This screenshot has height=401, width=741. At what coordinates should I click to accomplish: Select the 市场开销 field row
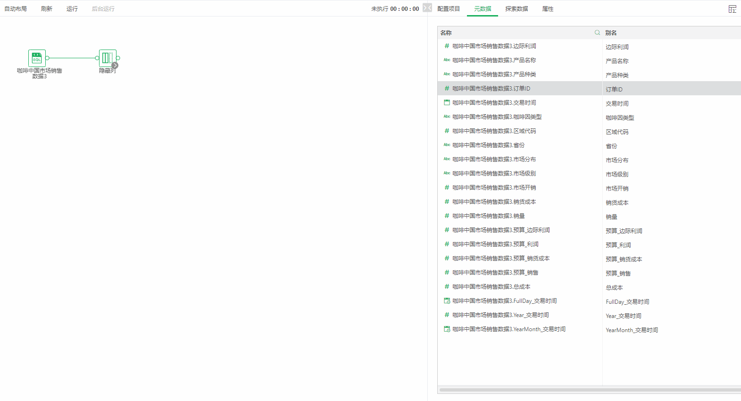click(494, 188)
